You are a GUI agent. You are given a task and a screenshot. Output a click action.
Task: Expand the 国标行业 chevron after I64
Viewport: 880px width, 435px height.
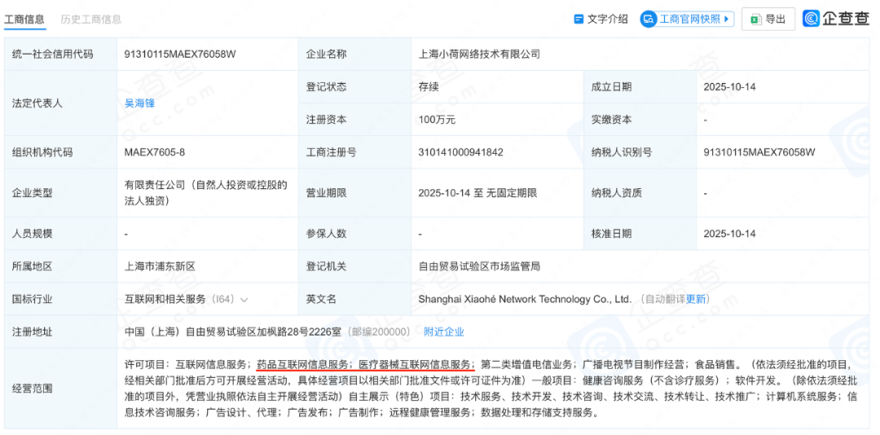[x=244, y=300]
